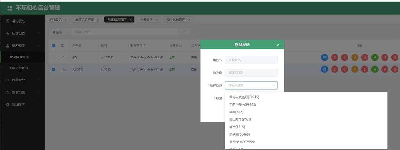Click green send icon in 久似妖气 row

point(375,69)
